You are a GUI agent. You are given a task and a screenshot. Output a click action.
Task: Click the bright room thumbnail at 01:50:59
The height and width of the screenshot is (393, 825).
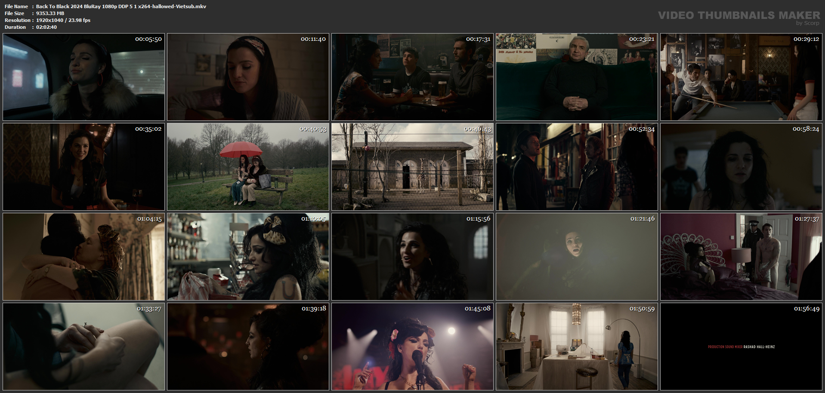(x=577, y=347)
